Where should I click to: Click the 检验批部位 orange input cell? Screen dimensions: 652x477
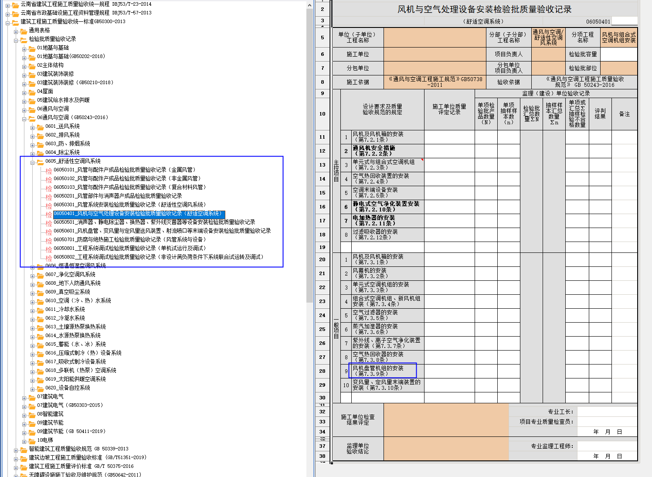[619, 68]
